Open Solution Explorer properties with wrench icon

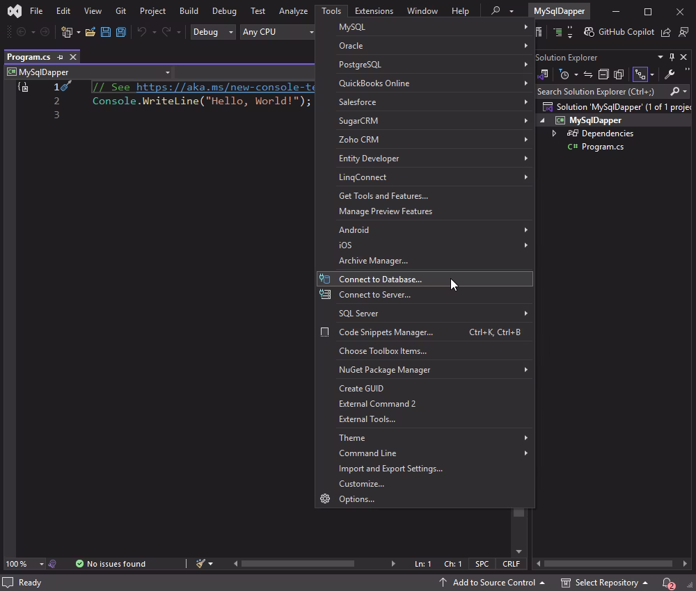(670, 74)
